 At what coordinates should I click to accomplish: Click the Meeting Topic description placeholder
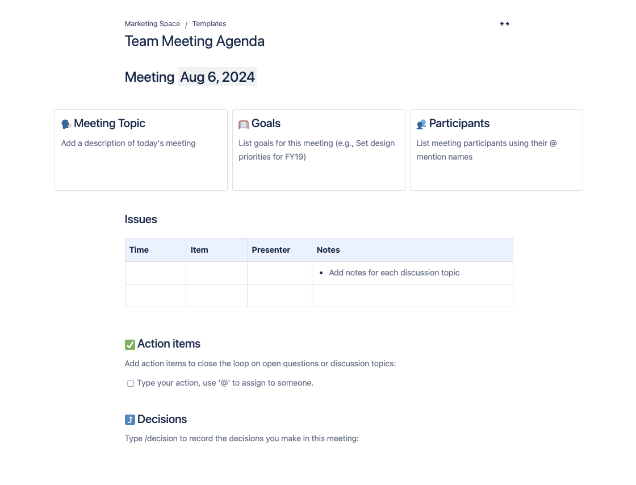click(128, 143)
